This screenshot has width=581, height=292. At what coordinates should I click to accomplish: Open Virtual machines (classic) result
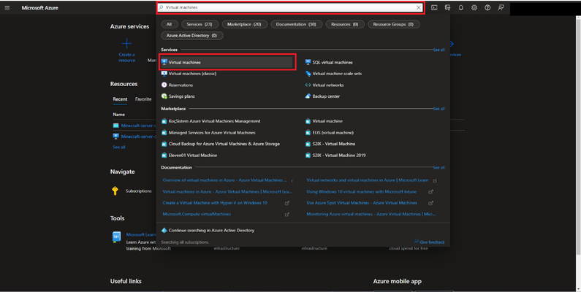pyautogui.click(x=192, y=74)
